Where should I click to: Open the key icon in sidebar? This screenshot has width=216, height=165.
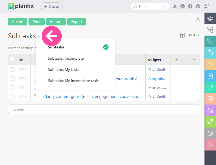(x=210, y=87)
